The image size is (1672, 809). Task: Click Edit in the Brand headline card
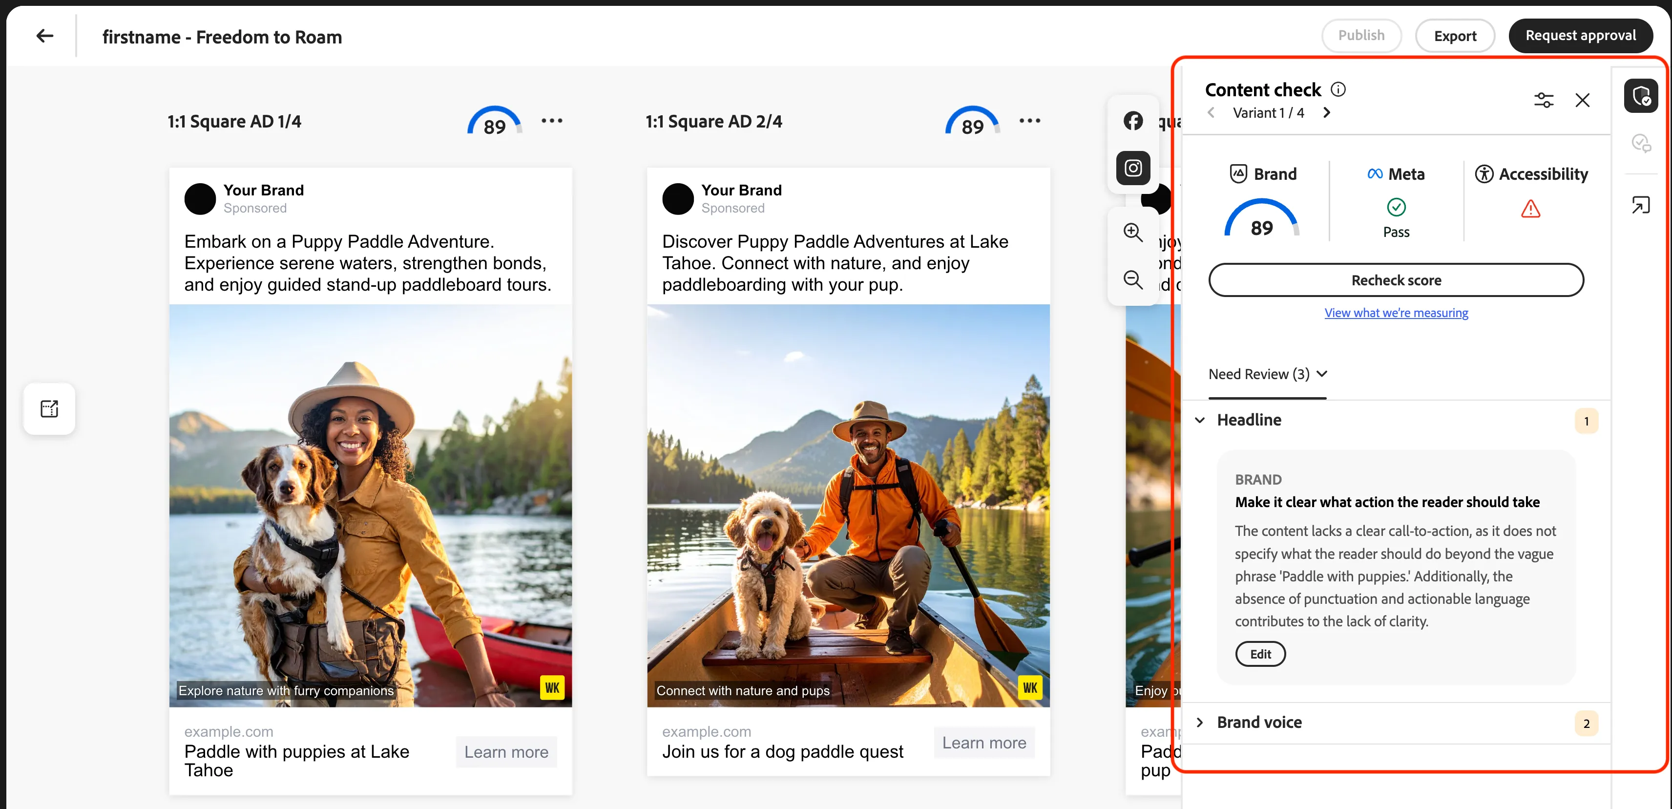click(1260, 654)
